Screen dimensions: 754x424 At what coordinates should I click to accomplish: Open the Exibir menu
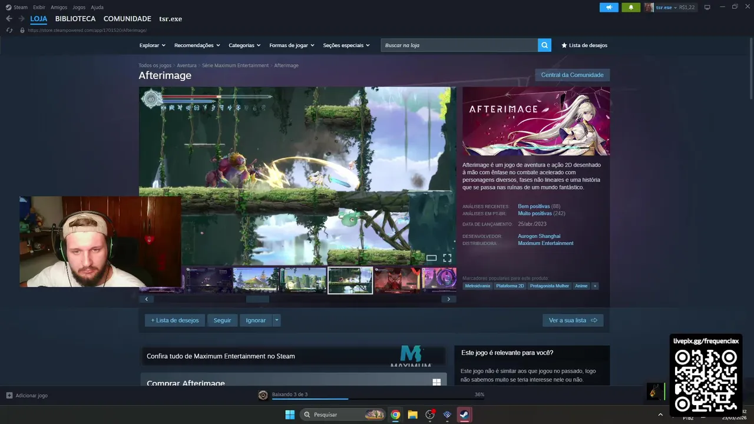(x=39, y=7)
